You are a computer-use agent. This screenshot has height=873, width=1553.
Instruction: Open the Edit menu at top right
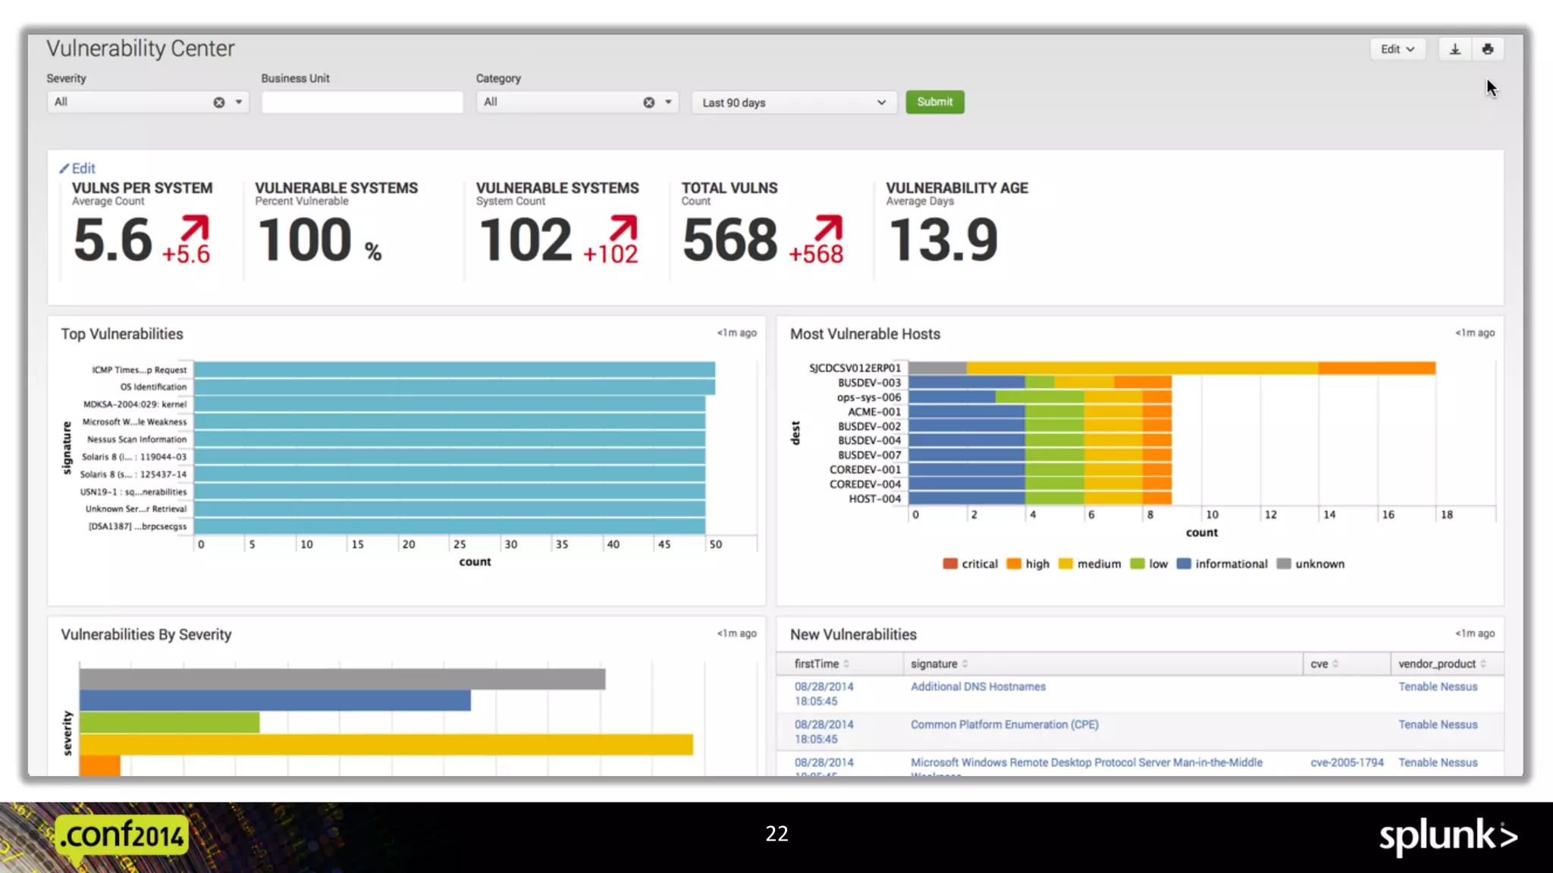(1397, 49)
